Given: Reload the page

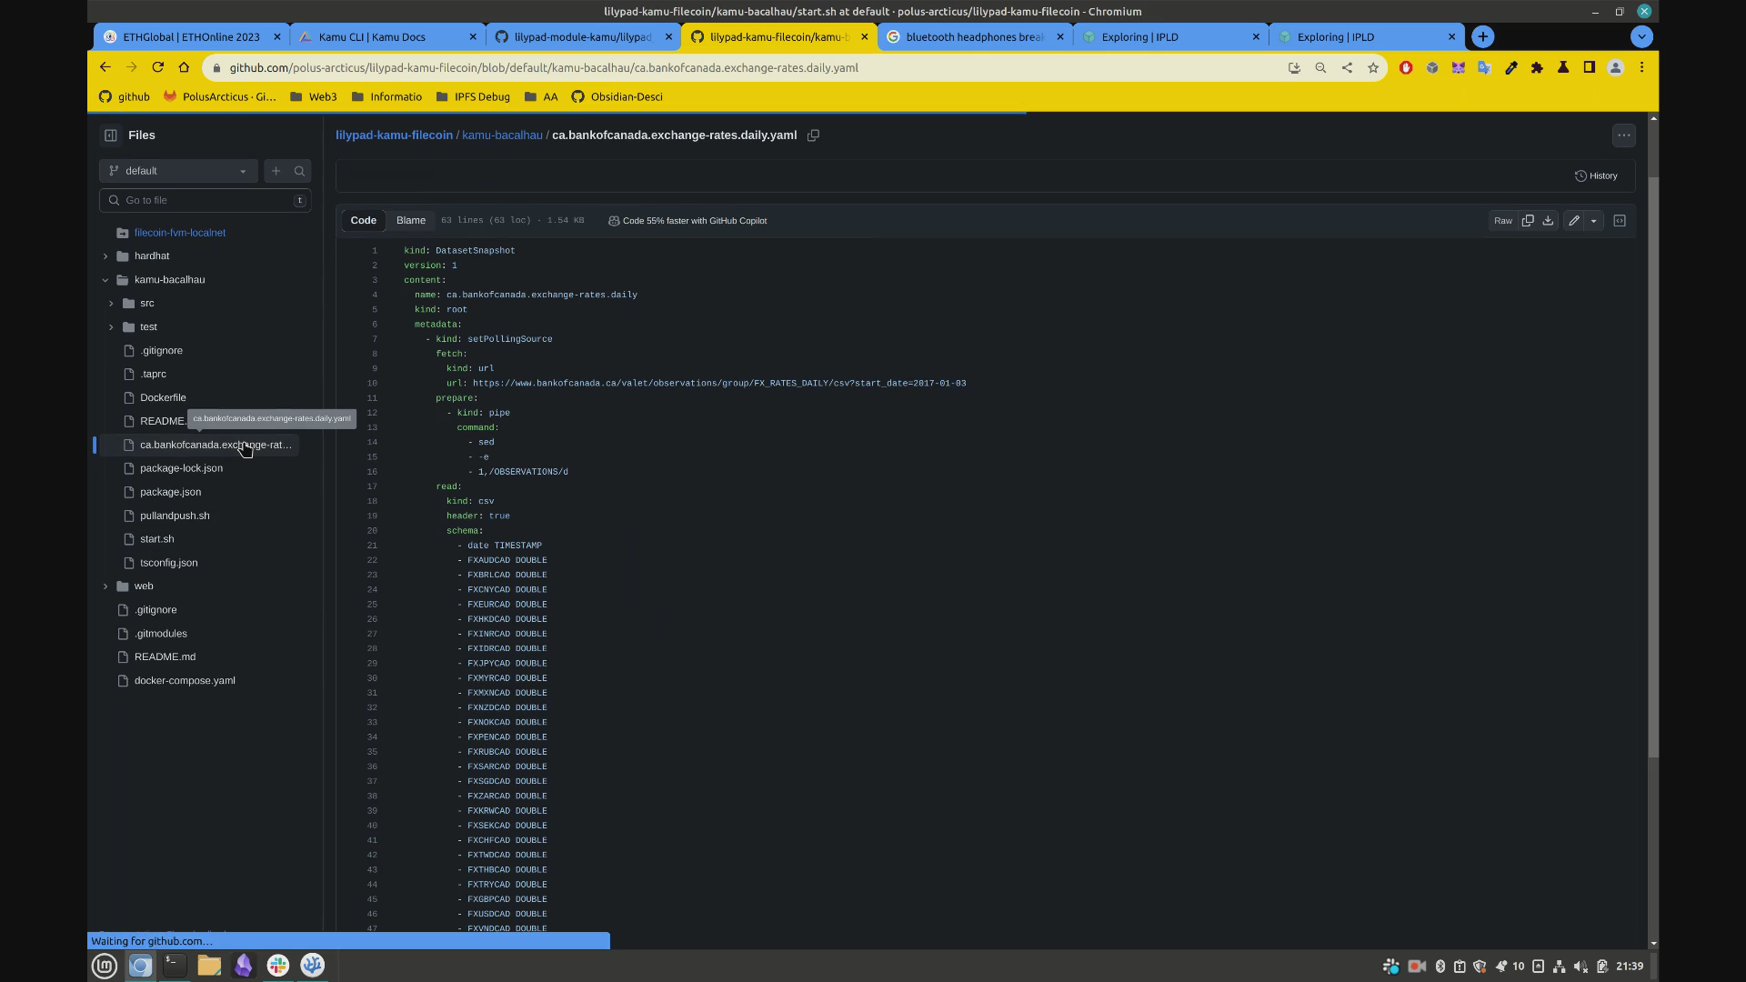Looking at the screenshot, I should coord(157,67).
